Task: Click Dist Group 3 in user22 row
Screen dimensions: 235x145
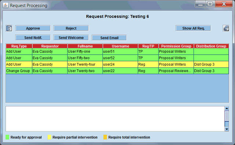Action: pos(211,71)
